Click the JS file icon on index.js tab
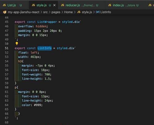The image size is (154, 125). 110,5
